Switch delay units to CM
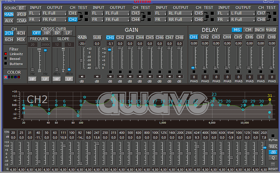The width and height of the screenshot is (280, 173). pyautogui.click(x=248, y=30)
